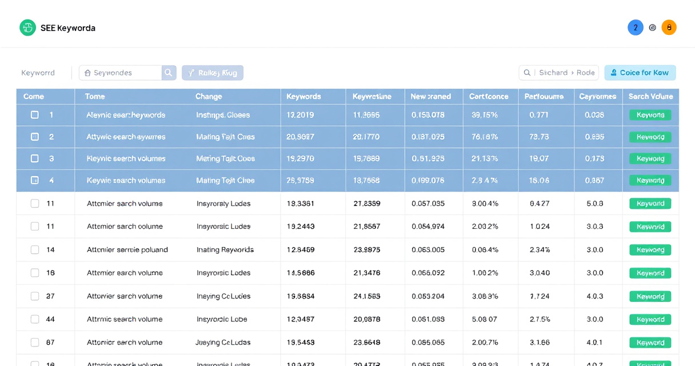The height and width of the screenshot is (366, 695).
Task: Sort by the Change column header
Action: pyautogui.click(x=209, y=97)
